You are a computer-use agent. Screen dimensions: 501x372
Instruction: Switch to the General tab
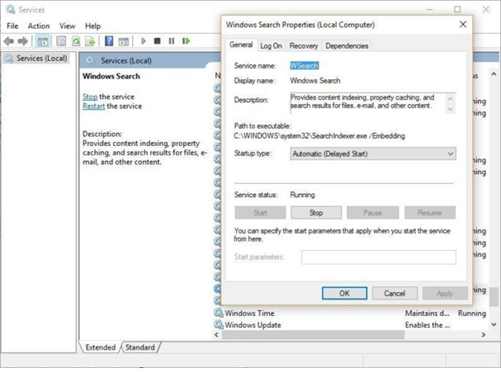tap(241, 45)
